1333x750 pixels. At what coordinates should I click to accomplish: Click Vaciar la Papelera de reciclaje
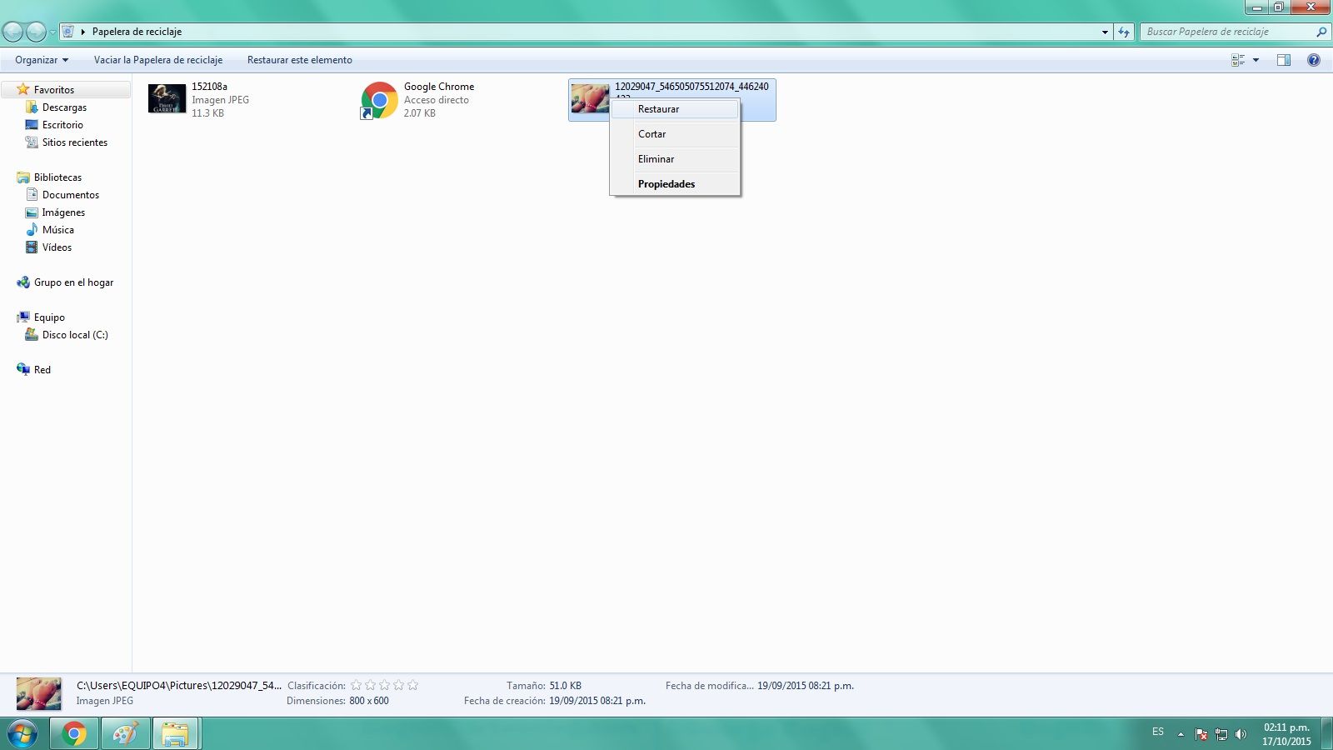158,60
